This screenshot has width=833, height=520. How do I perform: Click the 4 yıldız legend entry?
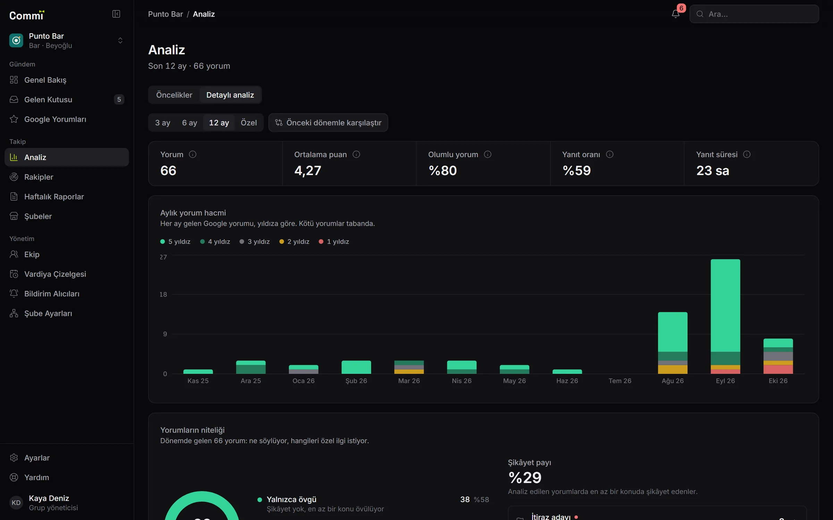point(215,242)
